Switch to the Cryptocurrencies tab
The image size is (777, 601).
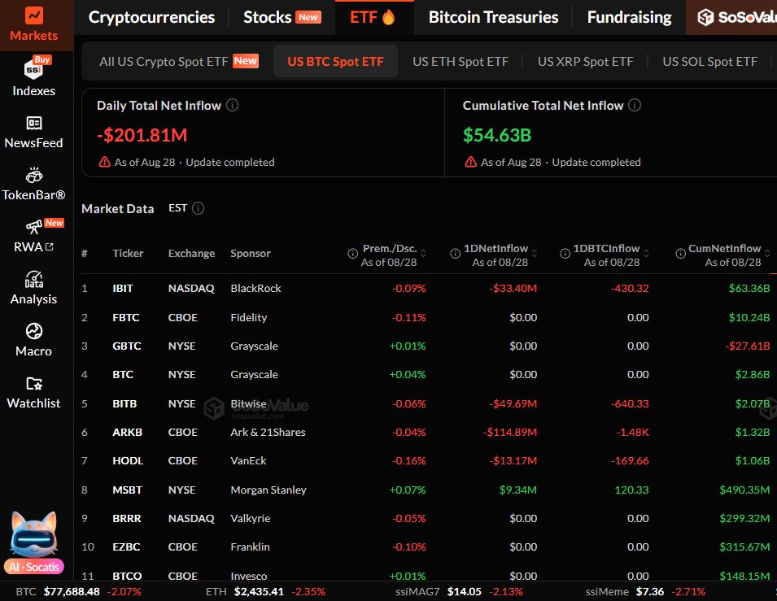tap(151, 17)
